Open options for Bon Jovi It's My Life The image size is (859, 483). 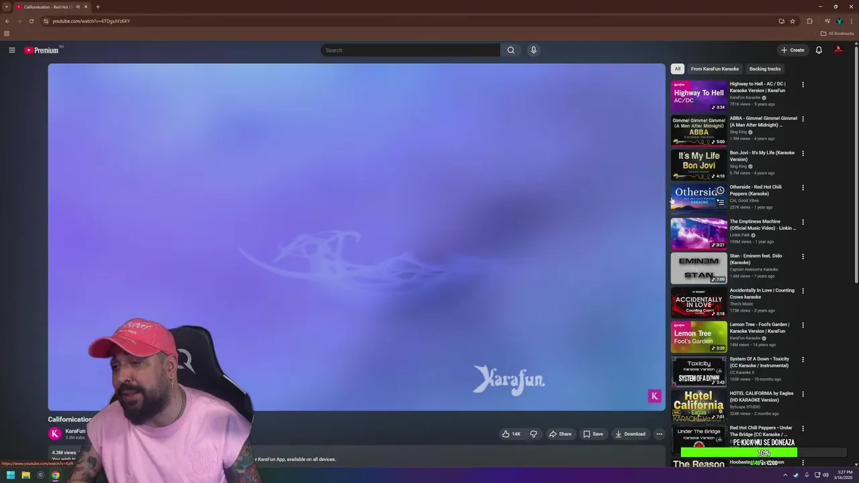point(803,153)
